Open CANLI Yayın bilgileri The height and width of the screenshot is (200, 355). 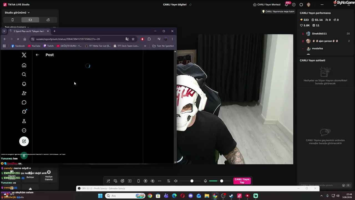point(175,4)
